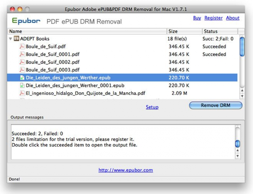
Task: Click the PDF icon of Boule_de_Suif_0003.pdf
Action: pos(22,70)
